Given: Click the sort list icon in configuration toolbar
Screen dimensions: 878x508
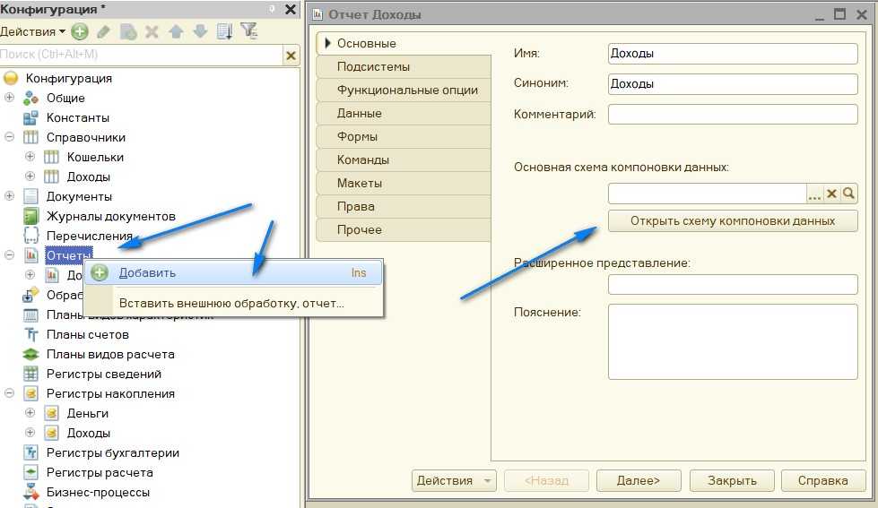Looking at the screenshot, I should [x=224, y=32].
